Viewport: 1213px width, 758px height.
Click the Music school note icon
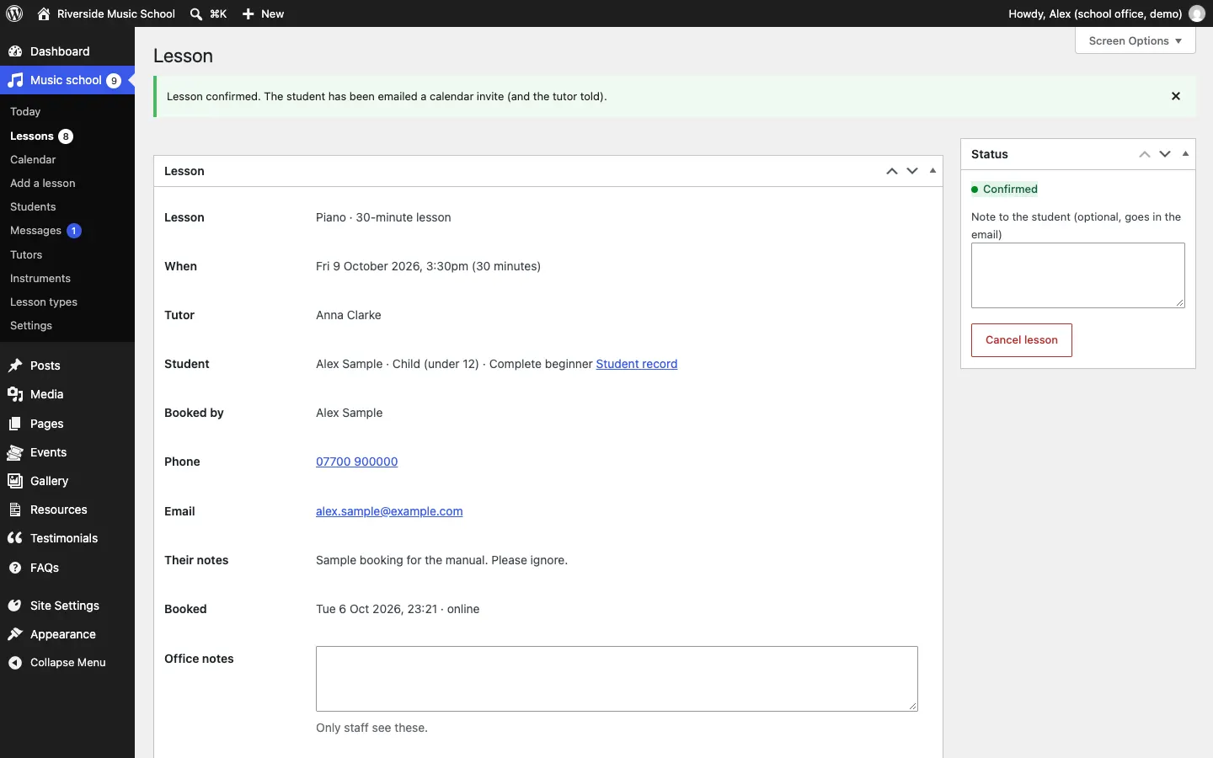(x=15, y=80)
